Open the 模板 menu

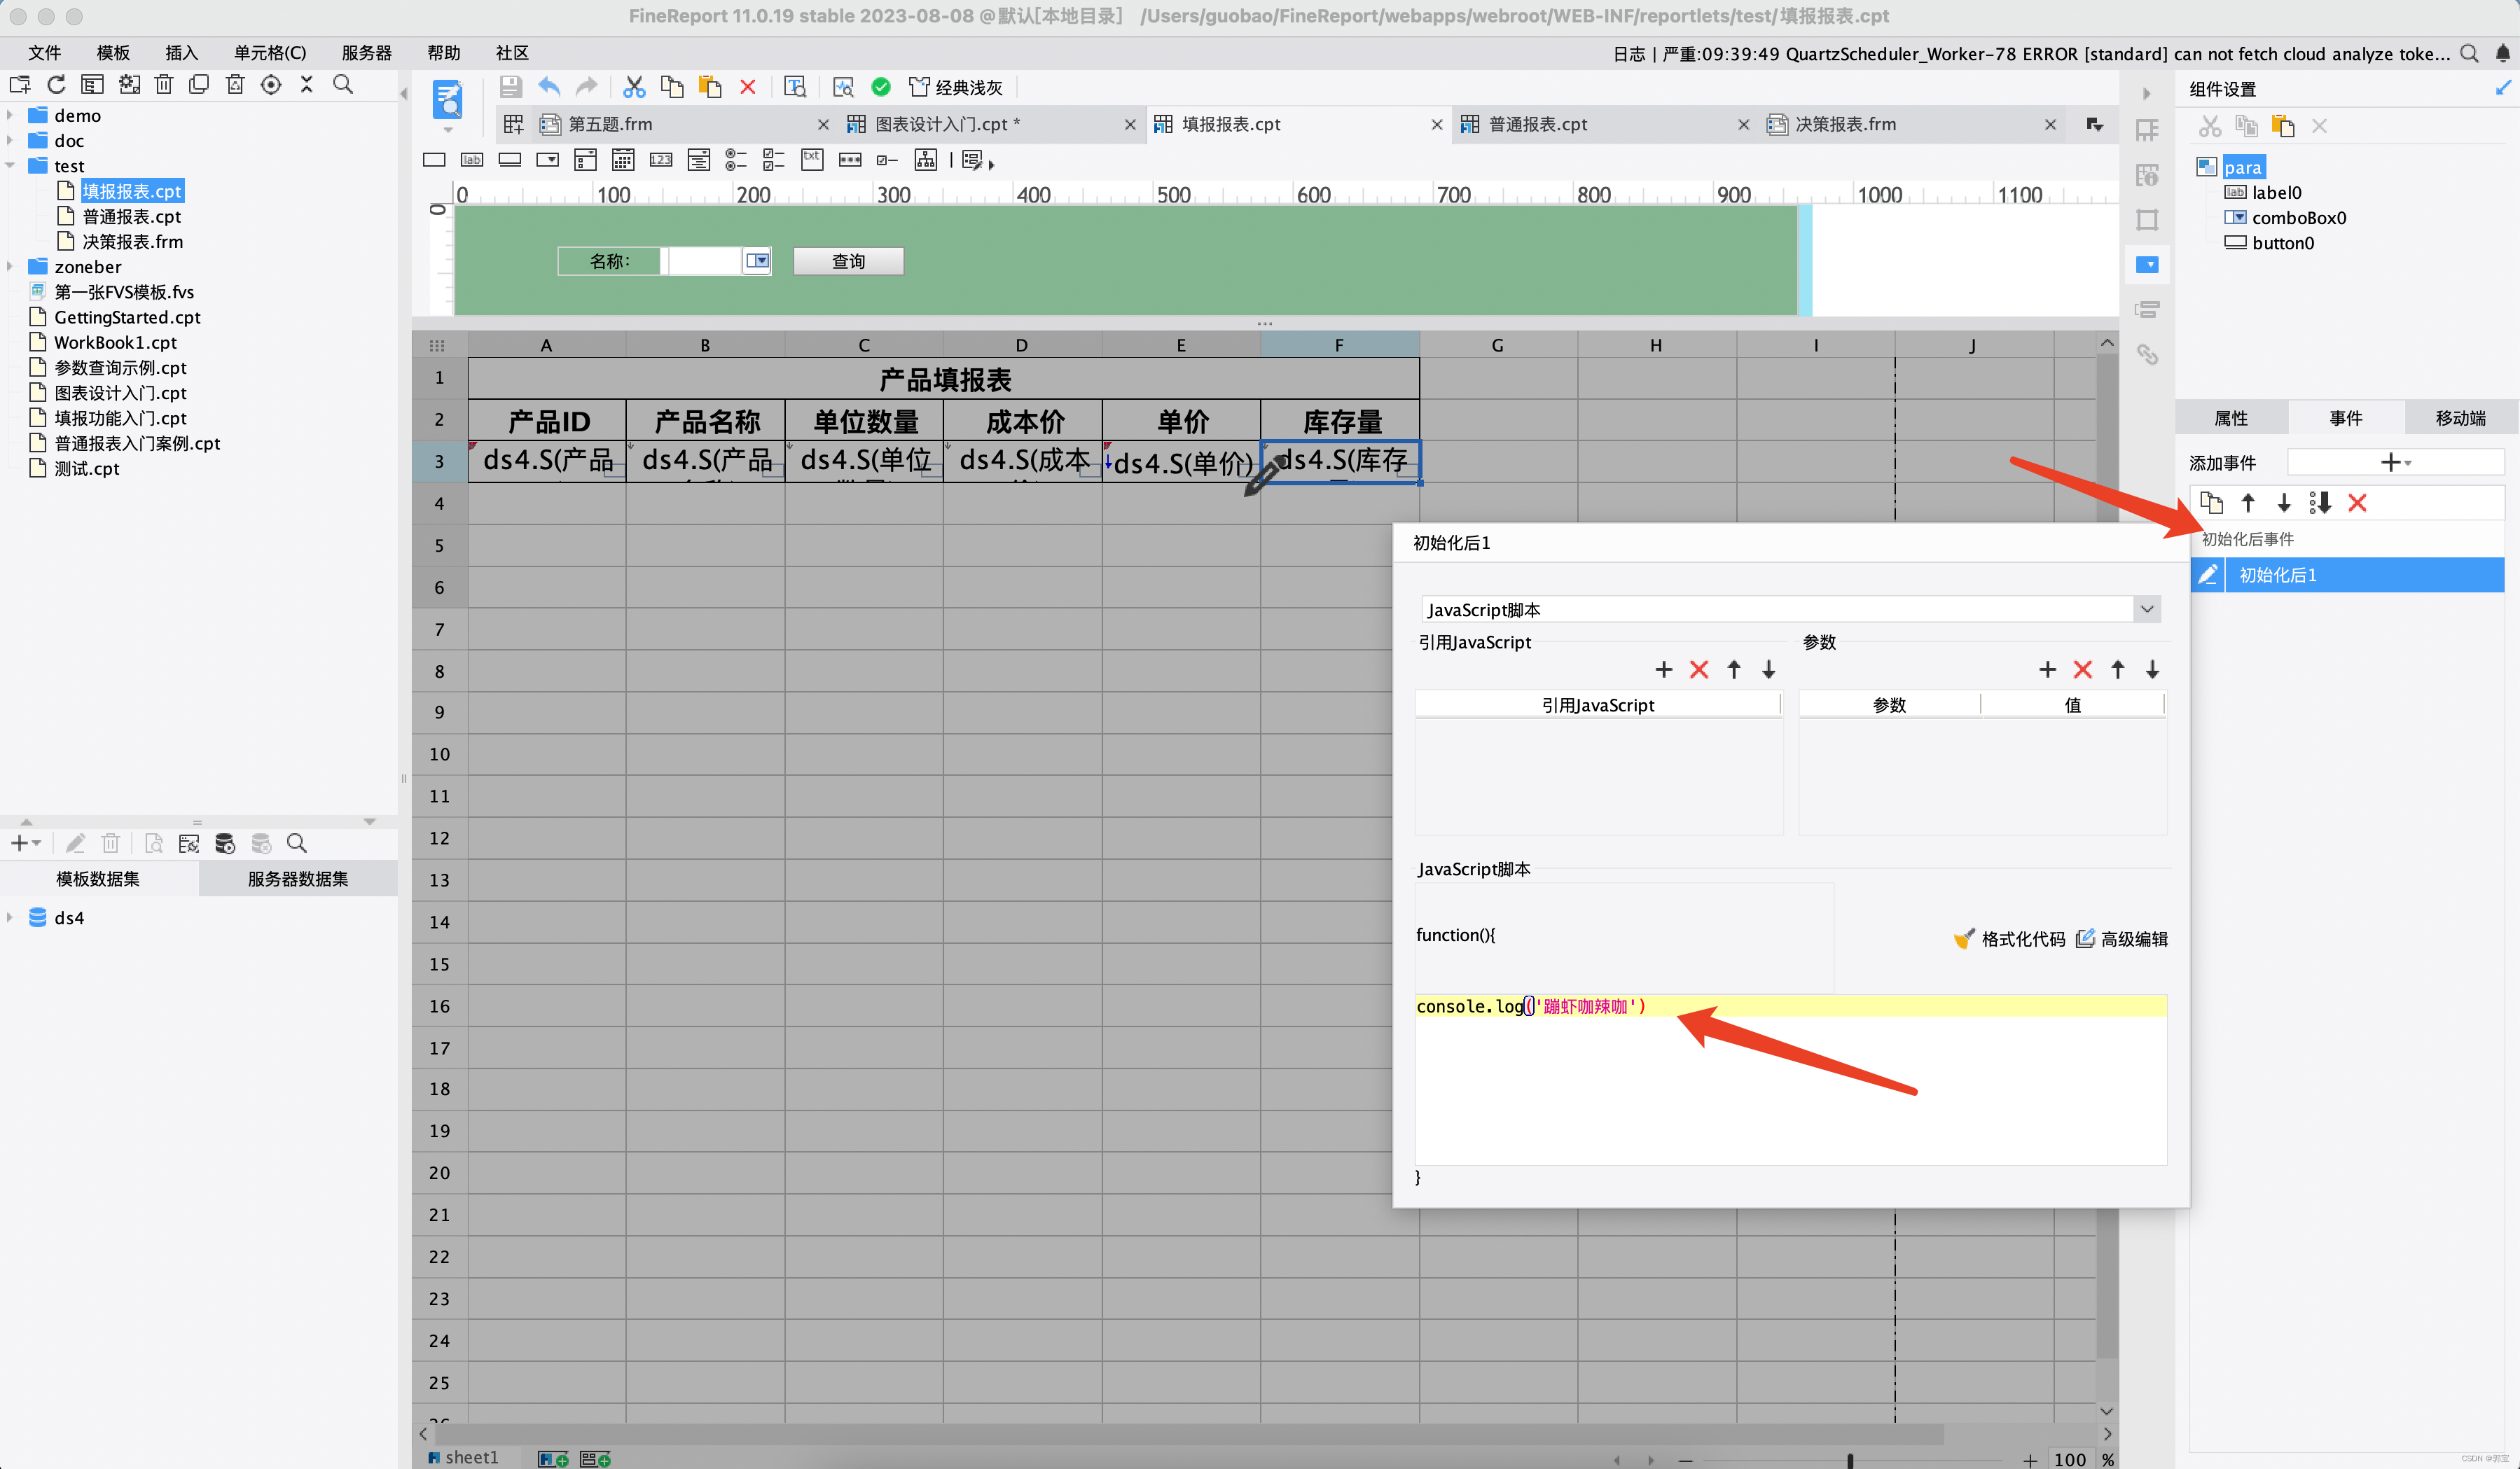coord(112,53)
